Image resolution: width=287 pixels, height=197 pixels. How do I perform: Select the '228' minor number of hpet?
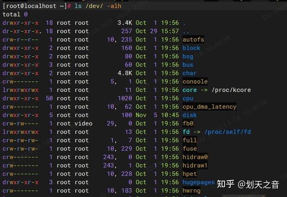126,174
